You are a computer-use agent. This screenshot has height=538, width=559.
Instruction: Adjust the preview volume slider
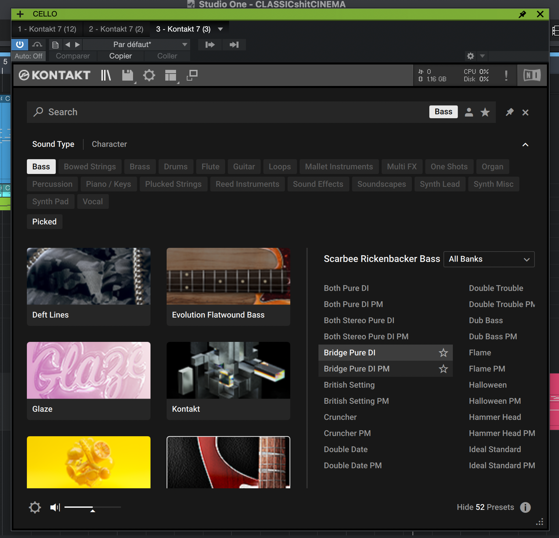click(93, 507)
